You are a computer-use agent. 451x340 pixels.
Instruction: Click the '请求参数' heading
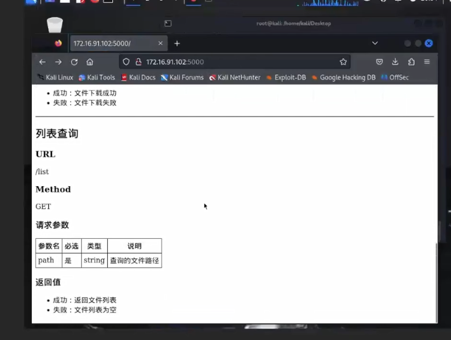[52, 225]
